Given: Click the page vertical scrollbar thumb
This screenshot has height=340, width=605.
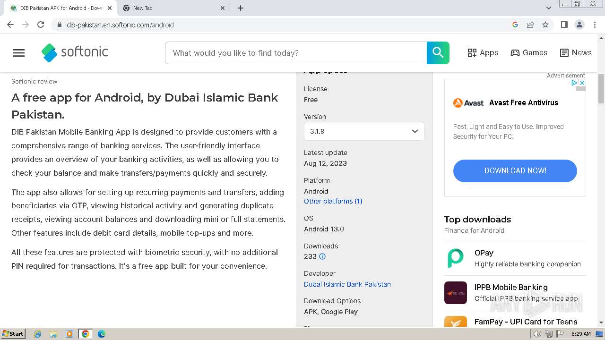Looking at the screenshot, I should (601, 89).
